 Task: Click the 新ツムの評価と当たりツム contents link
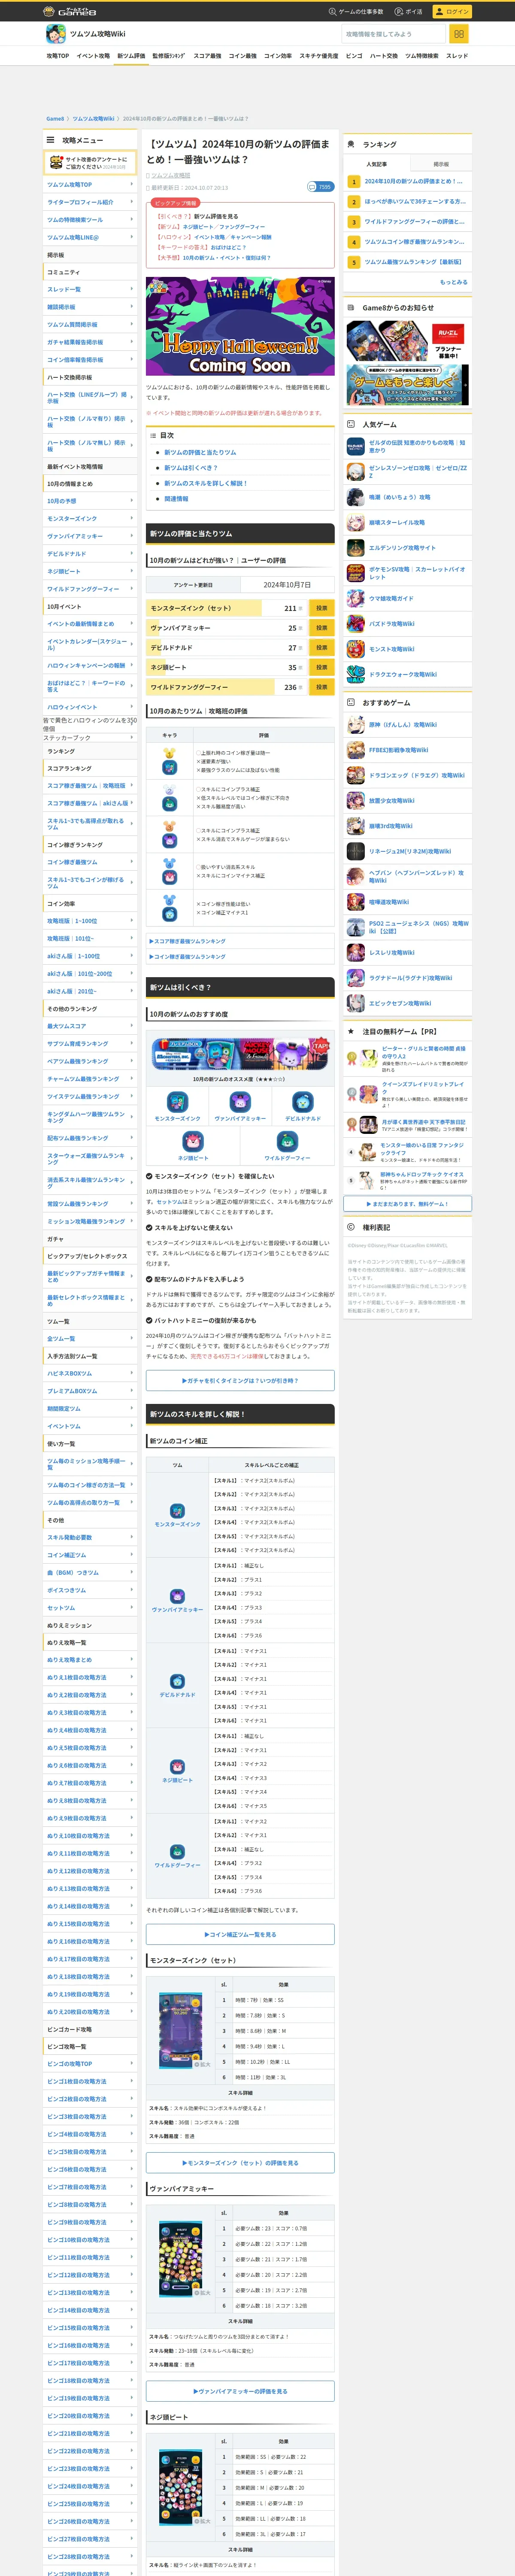[x=200, y=452]
